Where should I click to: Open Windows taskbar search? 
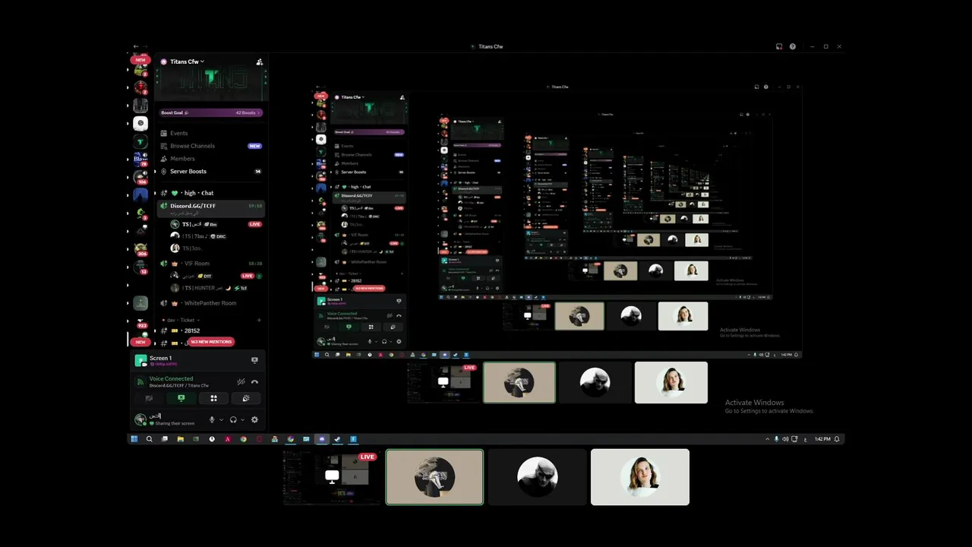click(x=150, y=439)
